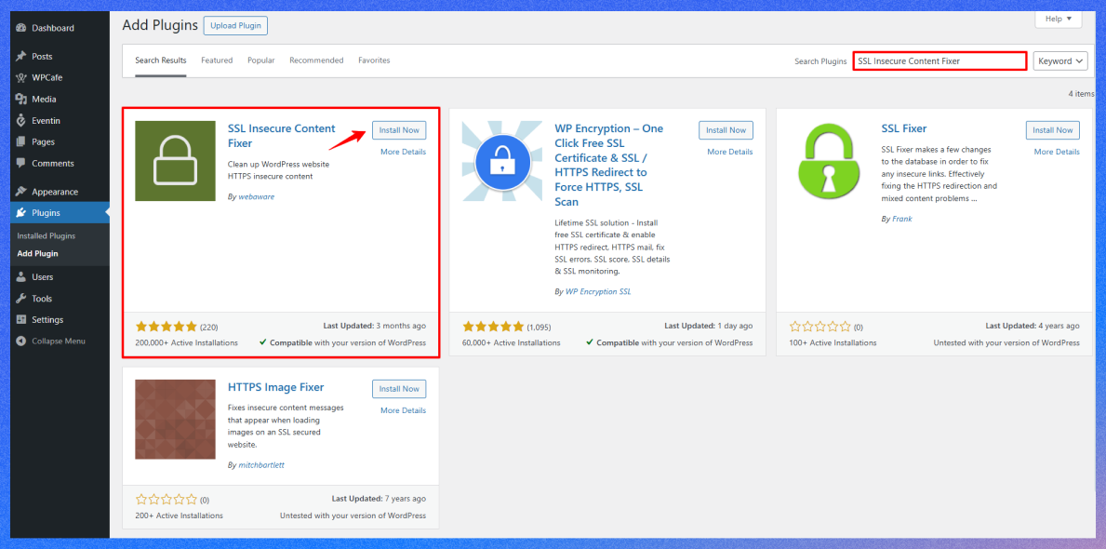Screen dimensions: 1106x549
Task: Click the Comments bubble icon
Action: pos(21,164)
